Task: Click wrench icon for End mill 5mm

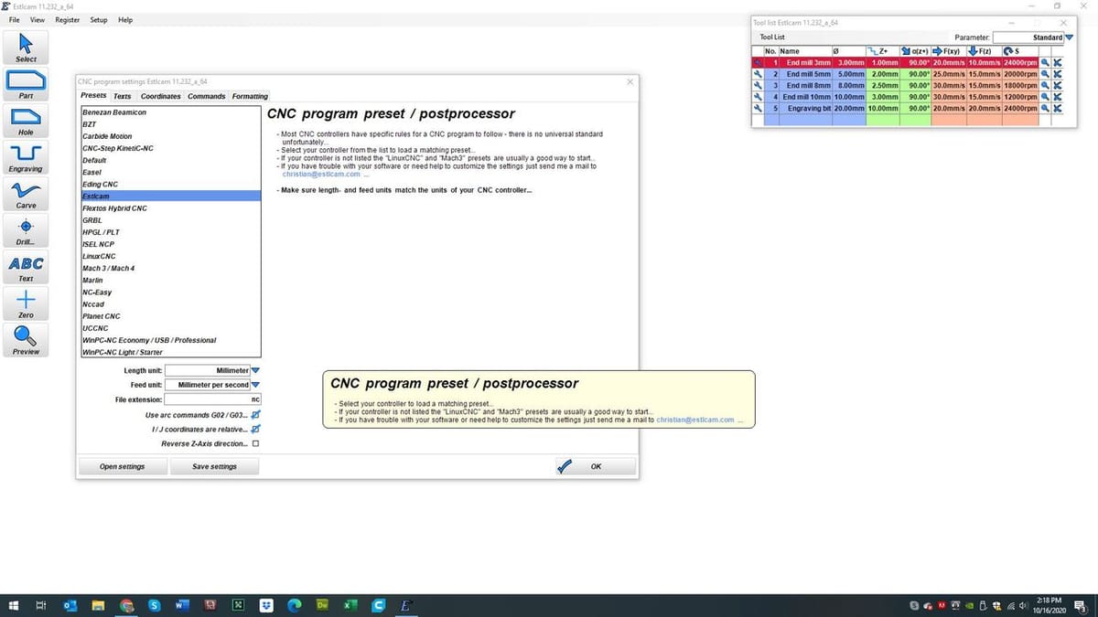Action: tap(758, 73)
